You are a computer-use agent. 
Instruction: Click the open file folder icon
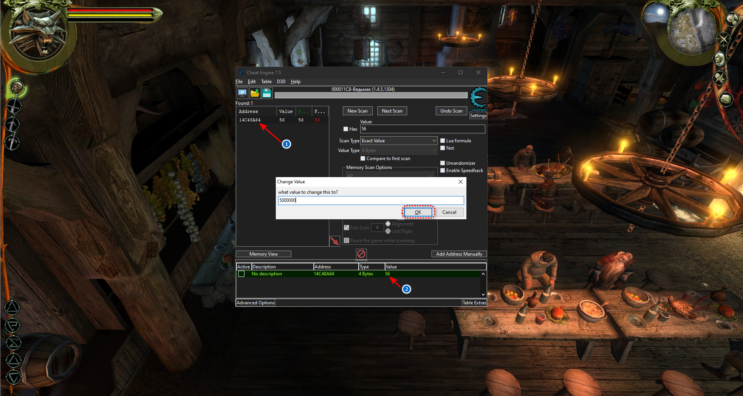click(x=255, y=93)
